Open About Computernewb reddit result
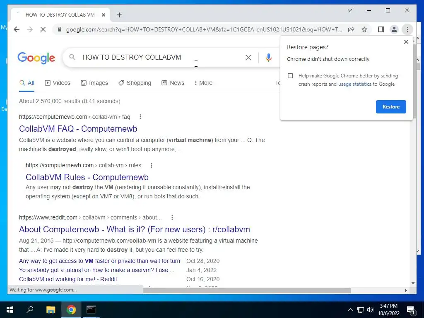Viewport: 424px width, 318px height. coord(135,229)
